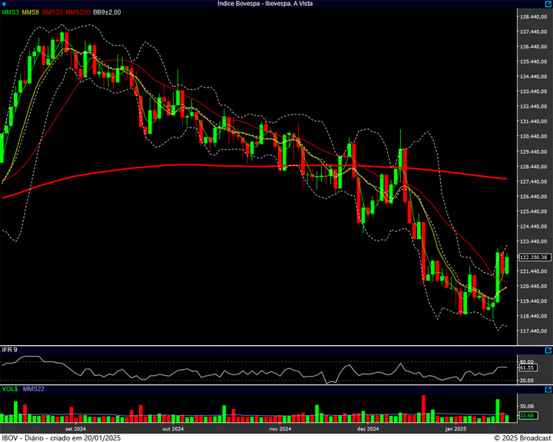
Task: Select the MMS20 moving average label
Action: (52, 12)
